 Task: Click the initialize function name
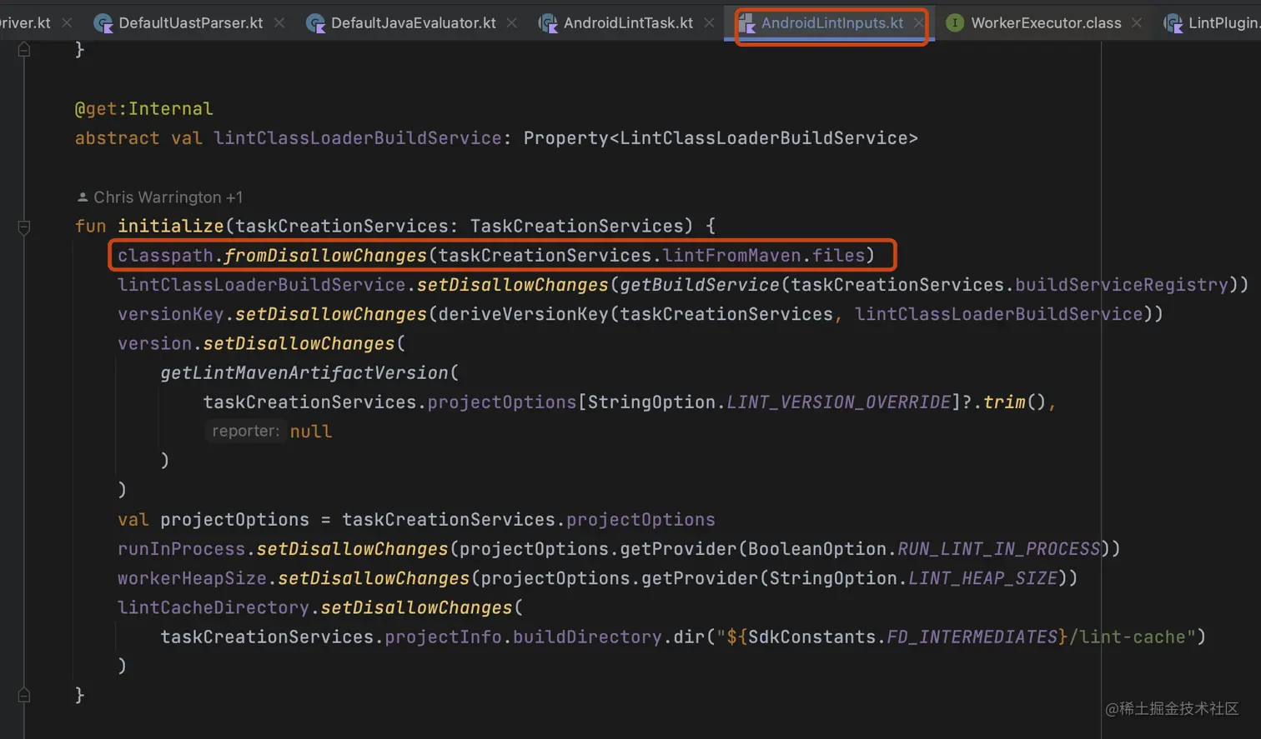171,226
